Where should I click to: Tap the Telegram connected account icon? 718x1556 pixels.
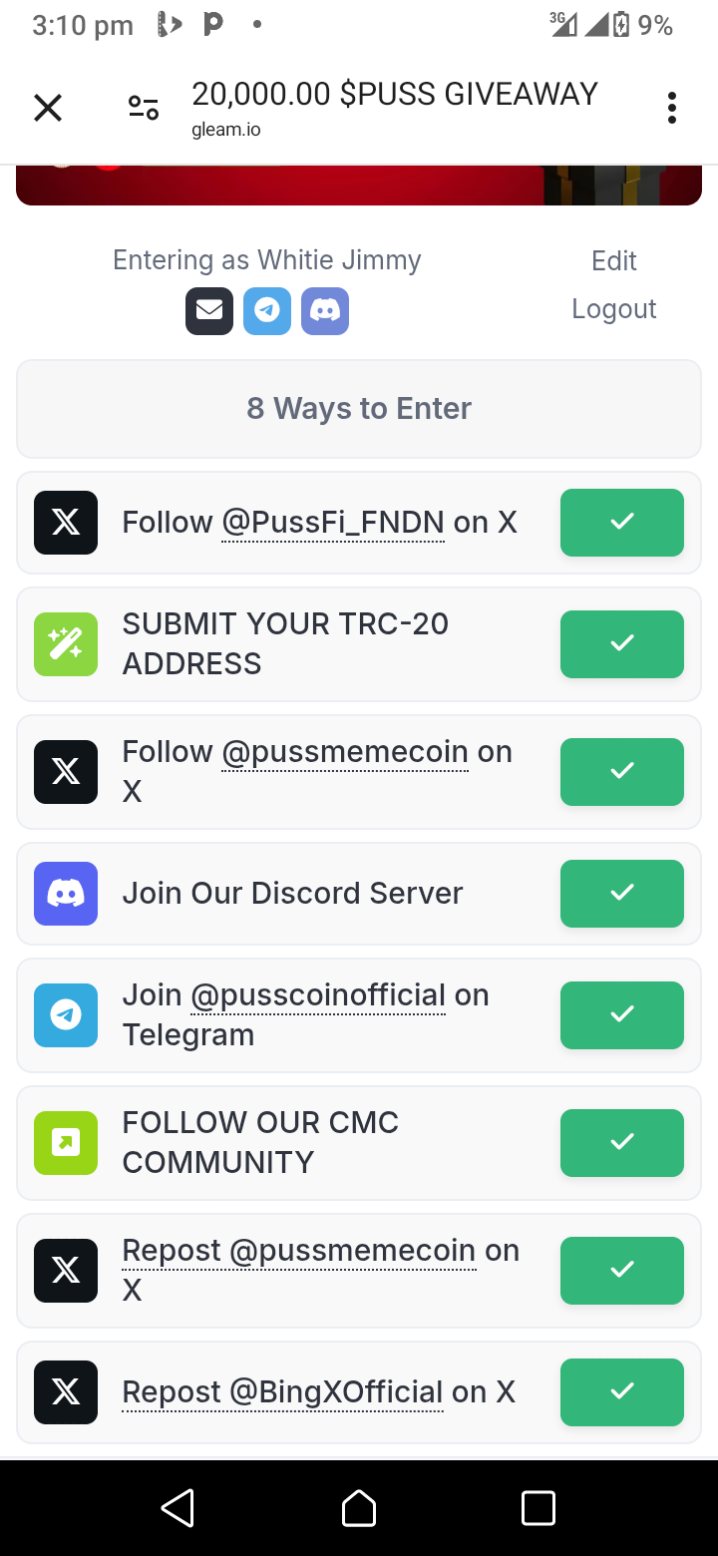tap(267, 311)
